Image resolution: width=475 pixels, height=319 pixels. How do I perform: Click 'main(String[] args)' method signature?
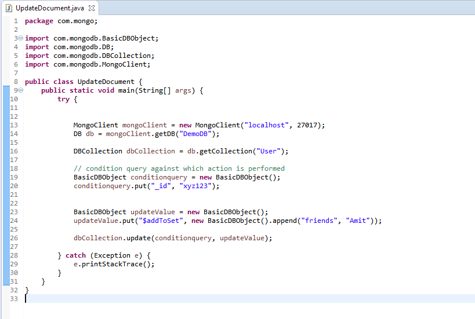[157, 91]
